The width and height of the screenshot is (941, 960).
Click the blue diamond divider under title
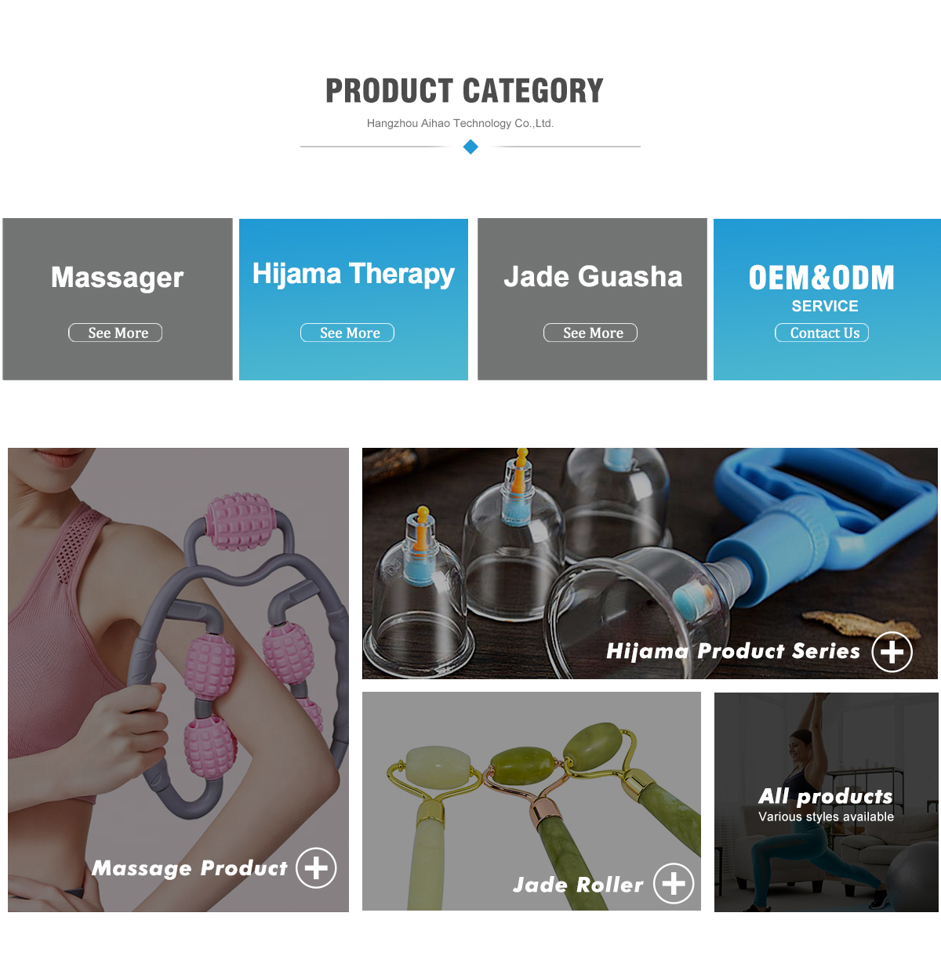coord(470,147)
